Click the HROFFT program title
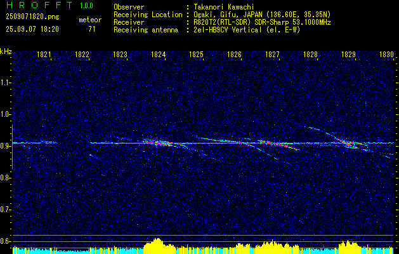Viewport: 399px width, 254px height. (x=39, y=5)
